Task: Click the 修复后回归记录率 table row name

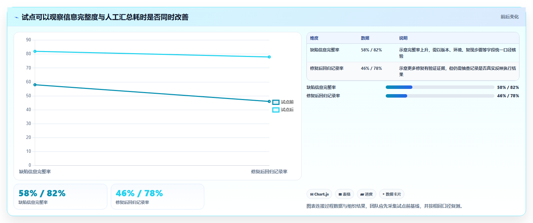Action: (x=327, y=68)
